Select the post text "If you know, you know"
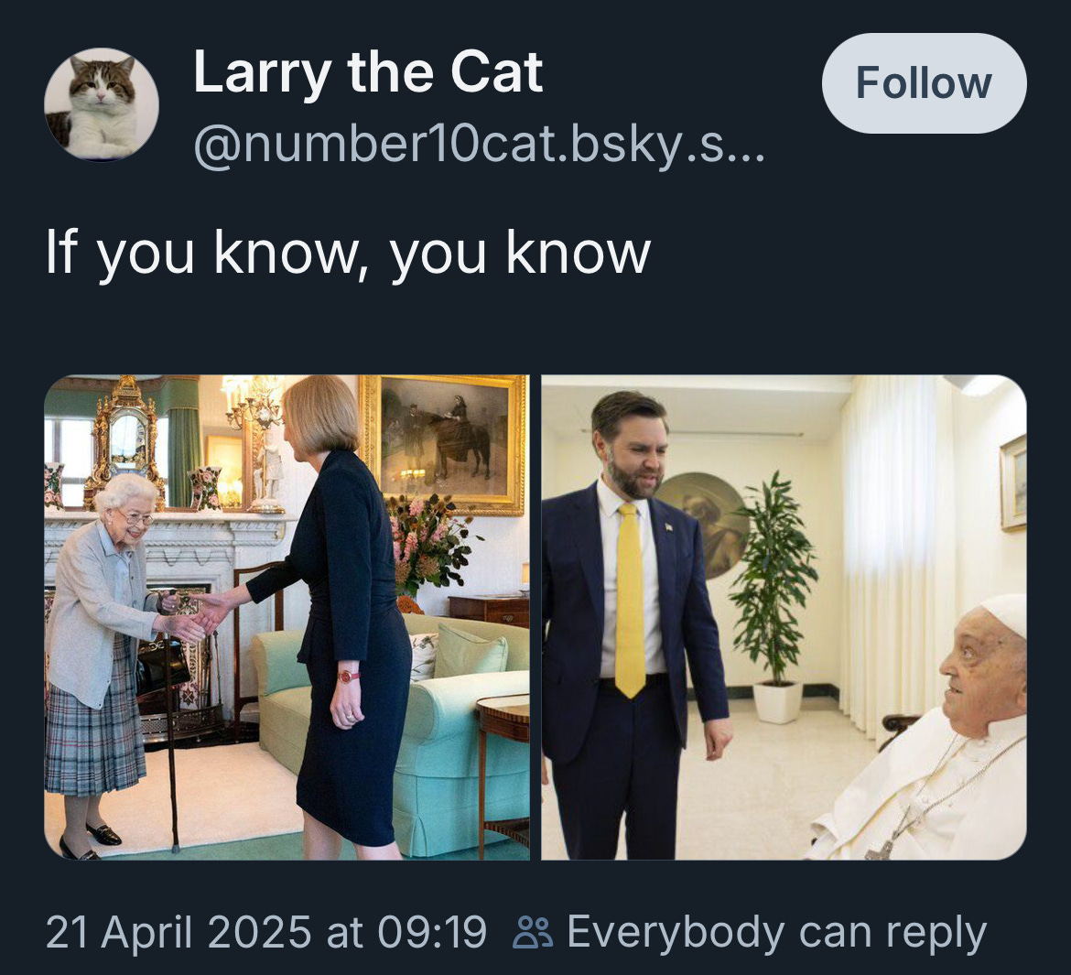Viewport: 1071px width, 975px height. [x=349, y=253]
